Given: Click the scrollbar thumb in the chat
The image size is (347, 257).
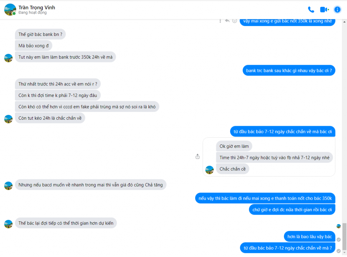Looking at the screenshot, I should [x=344, y=236].
